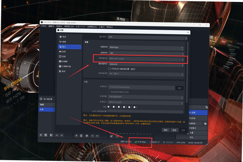243x162 pixels.
Task: Click 浏览 next to the recording path
Action: [180, 88]
